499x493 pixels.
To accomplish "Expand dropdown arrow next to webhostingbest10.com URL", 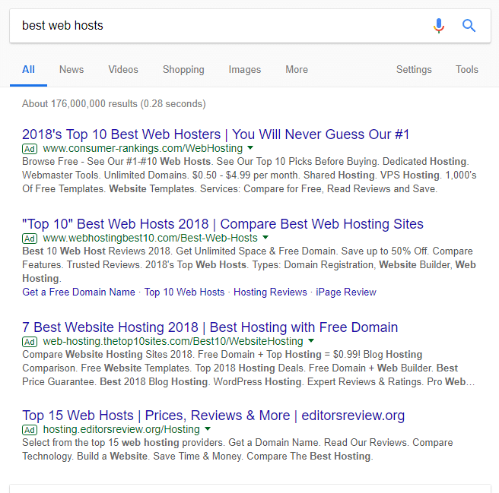I will point(265,237).
